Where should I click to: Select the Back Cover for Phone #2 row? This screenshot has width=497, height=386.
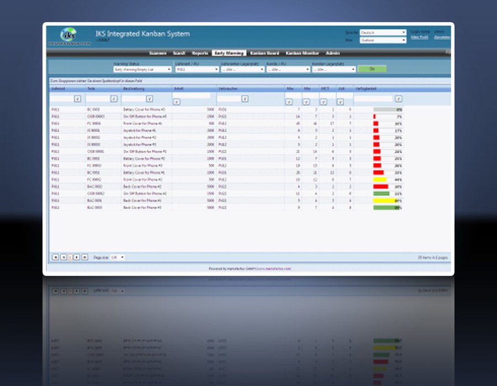click(x=226, y=187)
